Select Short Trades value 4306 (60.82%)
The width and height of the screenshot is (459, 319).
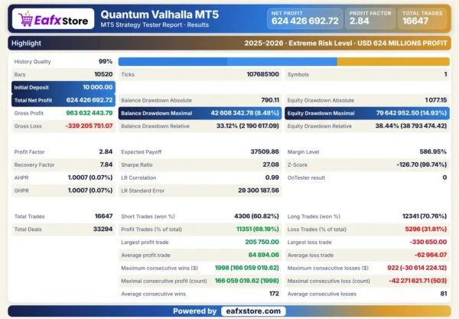[256, 216]
